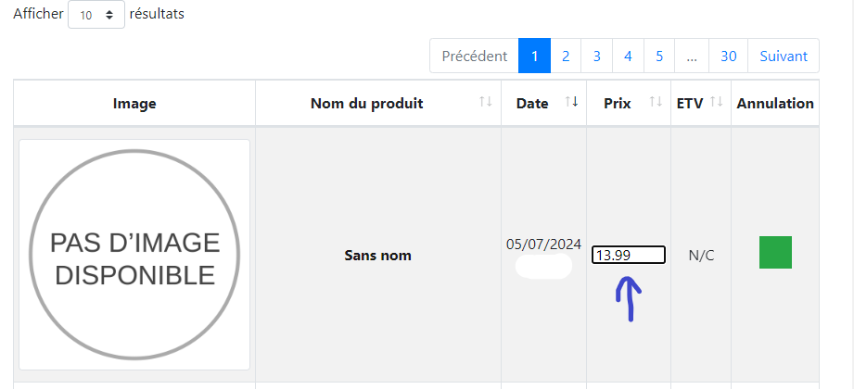Click the 'Sans nom' product name

[377, 255]
